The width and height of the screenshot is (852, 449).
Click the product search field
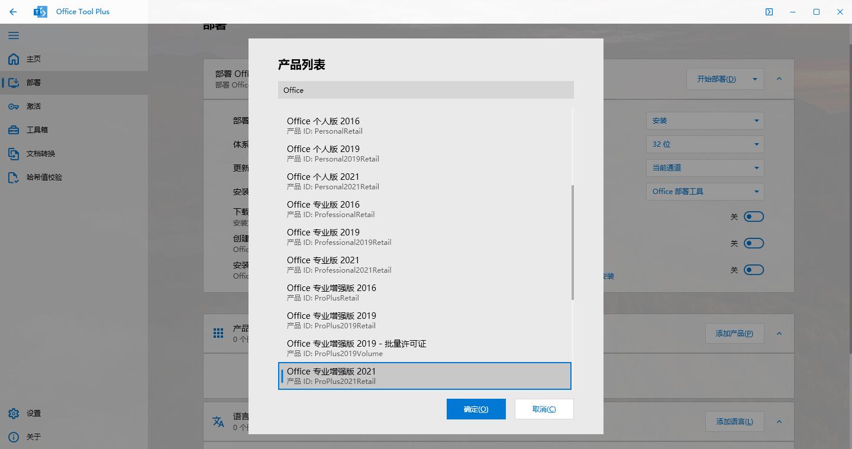tap(426, 90)
